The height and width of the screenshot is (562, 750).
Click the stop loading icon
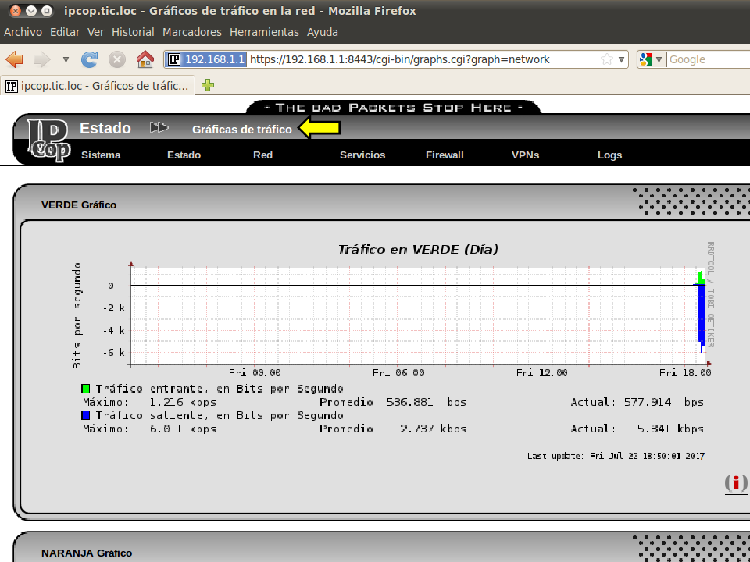pos(117,59)
